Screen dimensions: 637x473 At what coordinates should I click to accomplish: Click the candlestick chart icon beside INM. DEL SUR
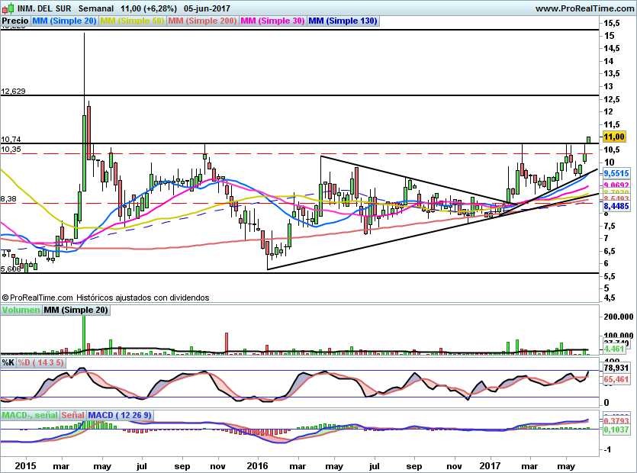(x=8, y=8)
